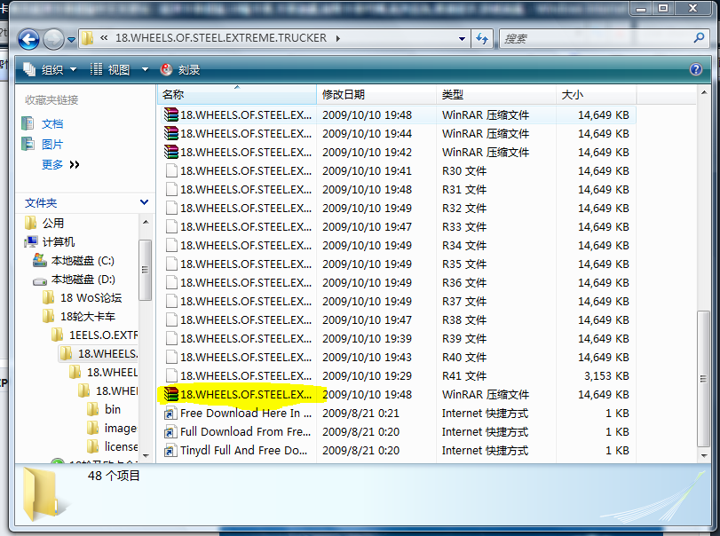Viewport: 720px width, 536px height.
Task: Open Help via the blue question mark
Action: 696,69
